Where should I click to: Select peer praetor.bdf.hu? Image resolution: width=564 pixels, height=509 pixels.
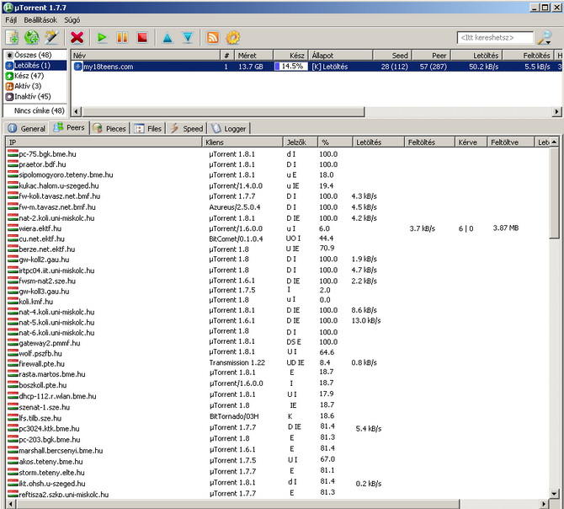pyautogui.click(x=42, y=164)
